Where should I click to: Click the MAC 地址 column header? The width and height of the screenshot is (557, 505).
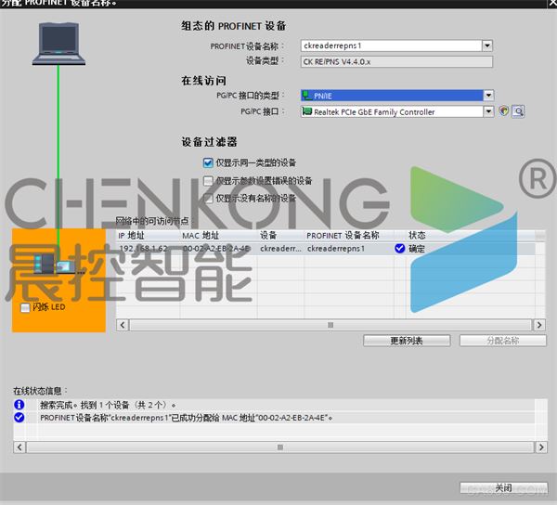[x=217, y=236]
